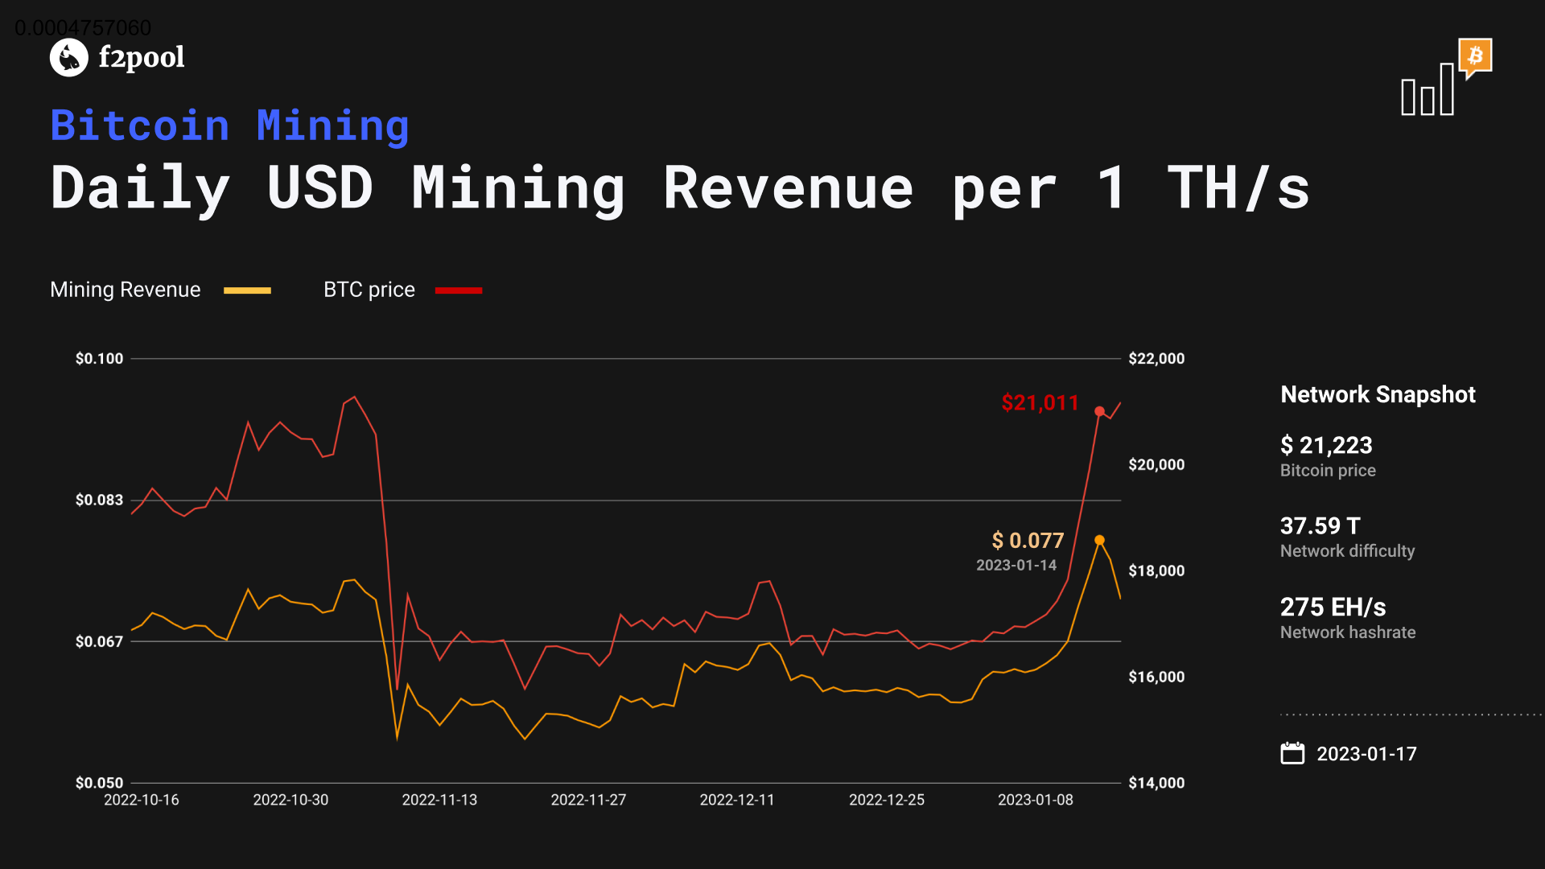The image size is (1545, 869).
Task: Click the 'Bitcoin price' caption
Action: coord(1328,471)
